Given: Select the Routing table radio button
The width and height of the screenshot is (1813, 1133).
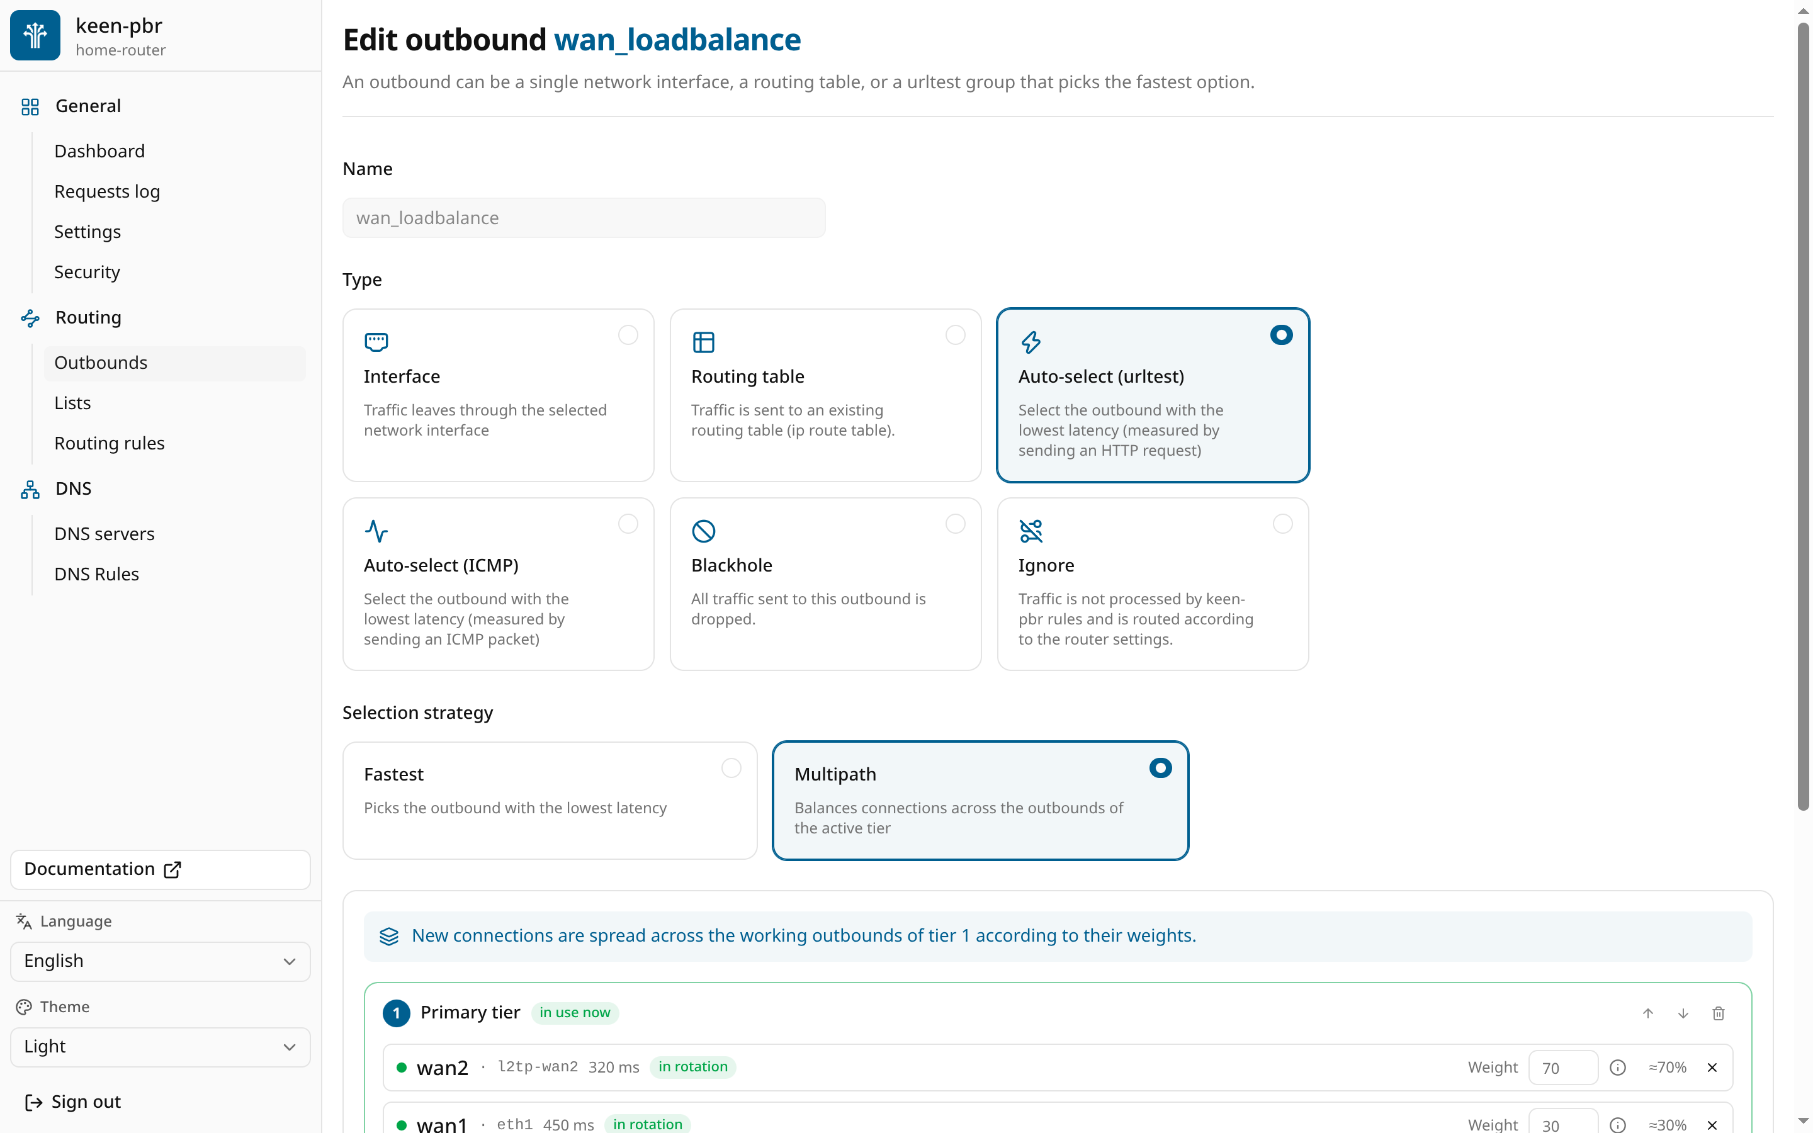Looking at the screenshot, I should point(955,335).
